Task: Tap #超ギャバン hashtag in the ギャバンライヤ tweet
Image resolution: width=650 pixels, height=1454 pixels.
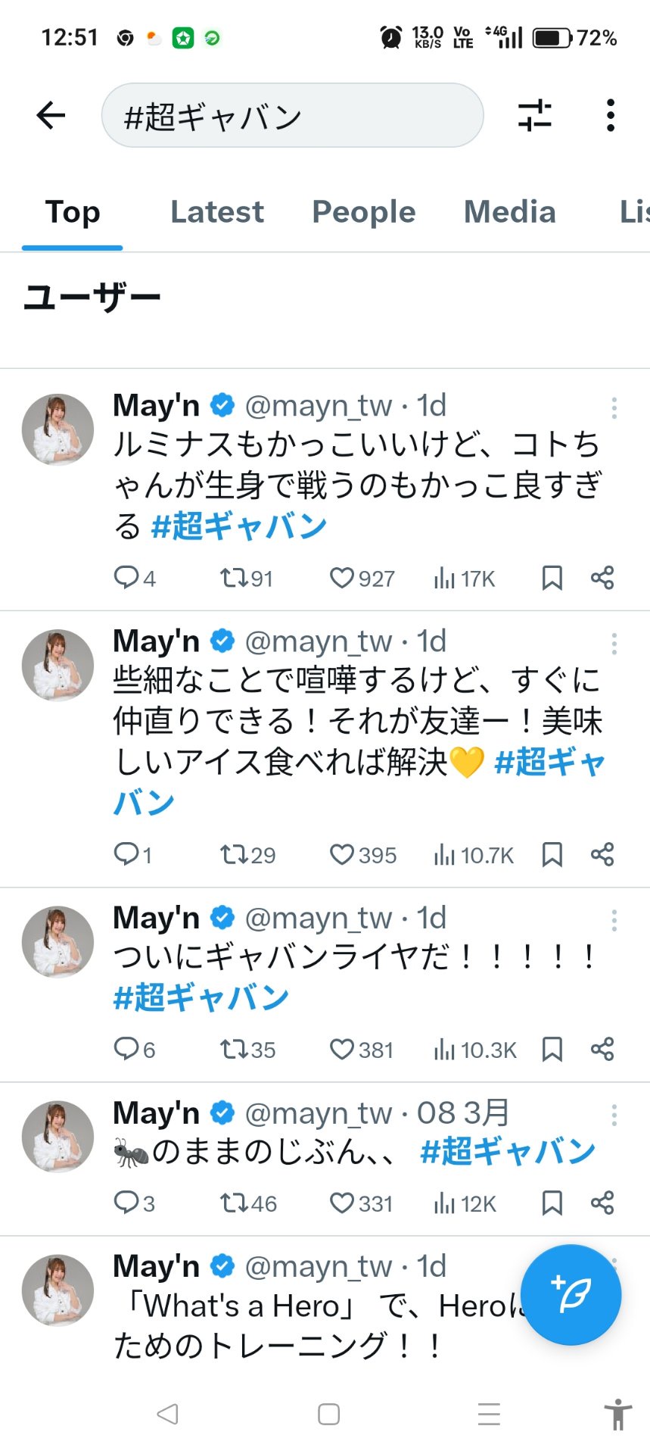Action: click(x=201, y=997)
